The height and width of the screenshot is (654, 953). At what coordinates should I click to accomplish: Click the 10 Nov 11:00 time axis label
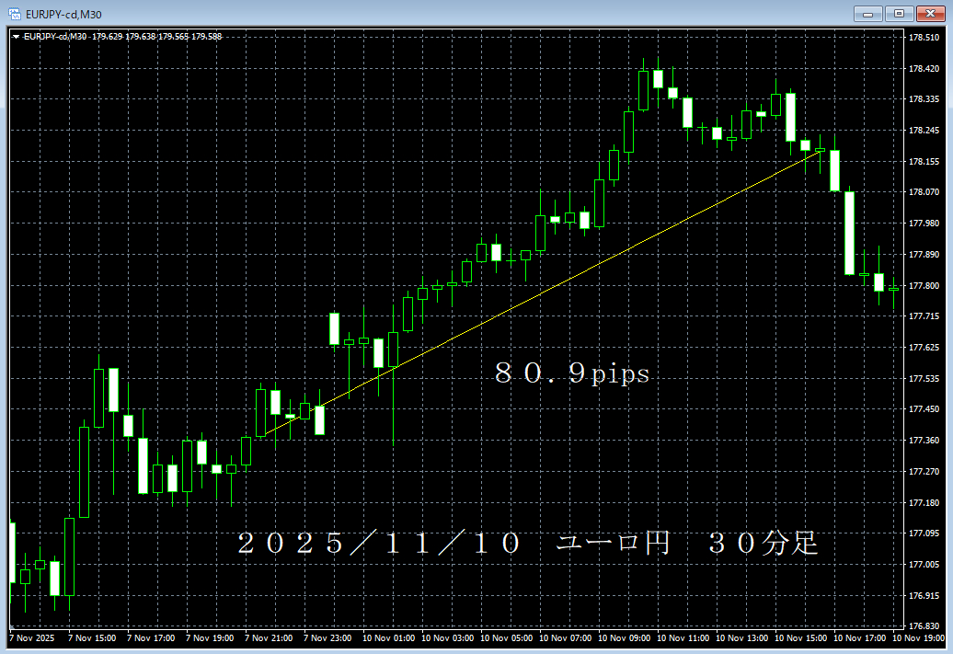(x=683, y=638)
